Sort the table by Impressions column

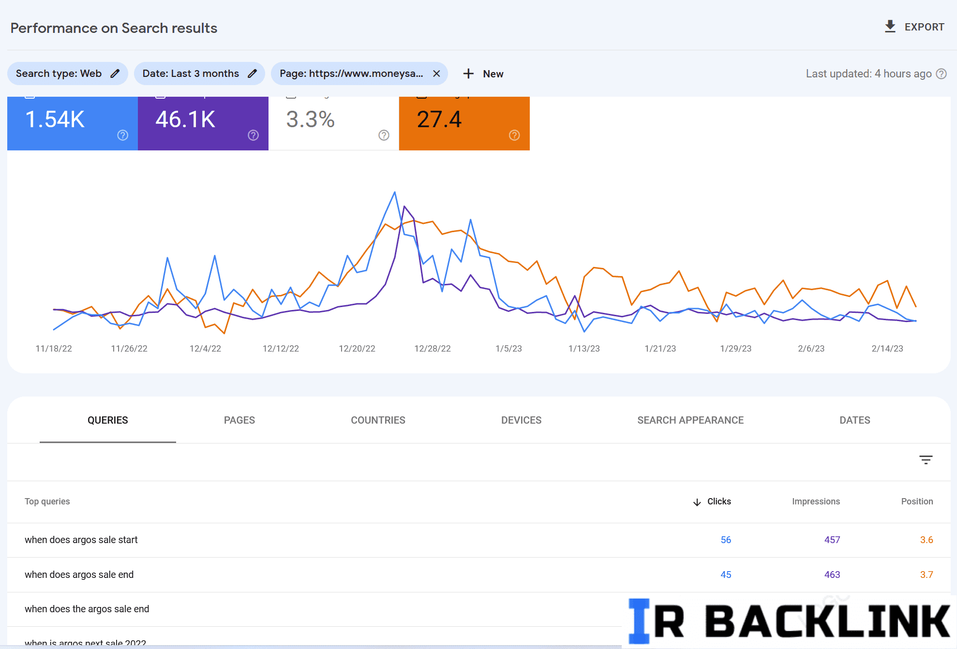816,501
